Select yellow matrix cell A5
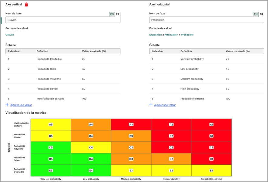 coord(51,125)
